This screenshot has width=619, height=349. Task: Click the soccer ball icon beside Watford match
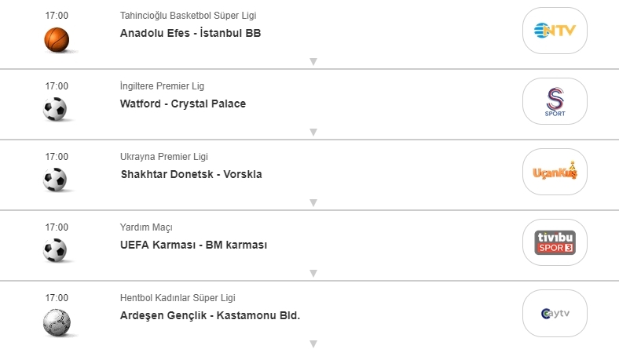coord(57,109)
